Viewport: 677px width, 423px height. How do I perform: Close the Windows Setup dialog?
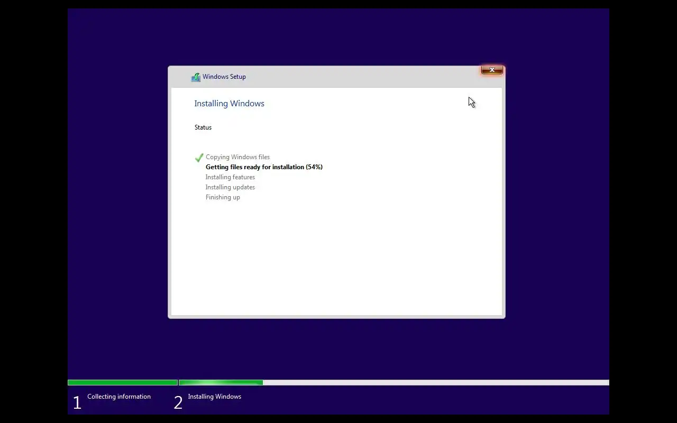(492, 70)
